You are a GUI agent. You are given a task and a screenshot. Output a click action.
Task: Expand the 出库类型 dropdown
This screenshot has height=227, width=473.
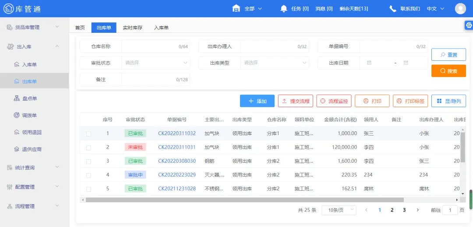click(x=275, y=63)
